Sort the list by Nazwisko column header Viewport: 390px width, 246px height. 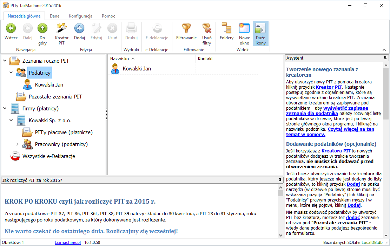[120, 59]
